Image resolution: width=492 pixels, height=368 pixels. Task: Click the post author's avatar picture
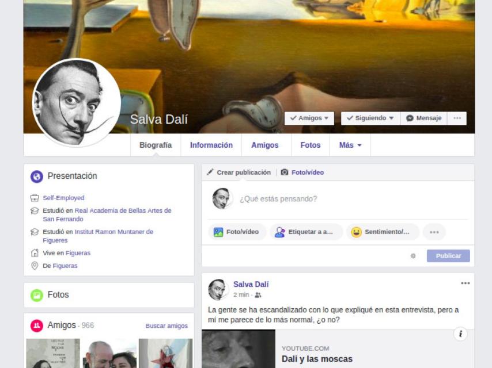pos(218,289)
